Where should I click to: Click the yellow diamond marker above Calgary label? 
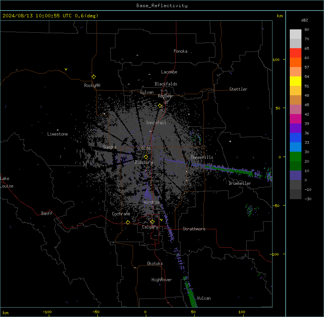(x=152, y=222)
